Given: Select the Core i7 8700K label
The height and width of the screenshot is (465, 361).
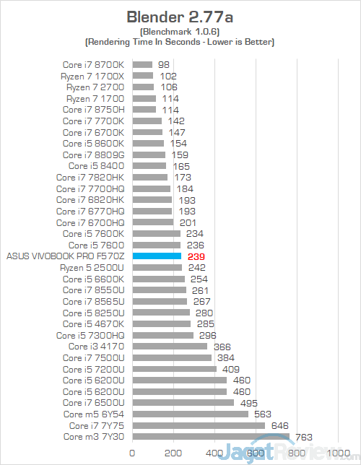Looking at the screenshot, I should pos(93,65).
